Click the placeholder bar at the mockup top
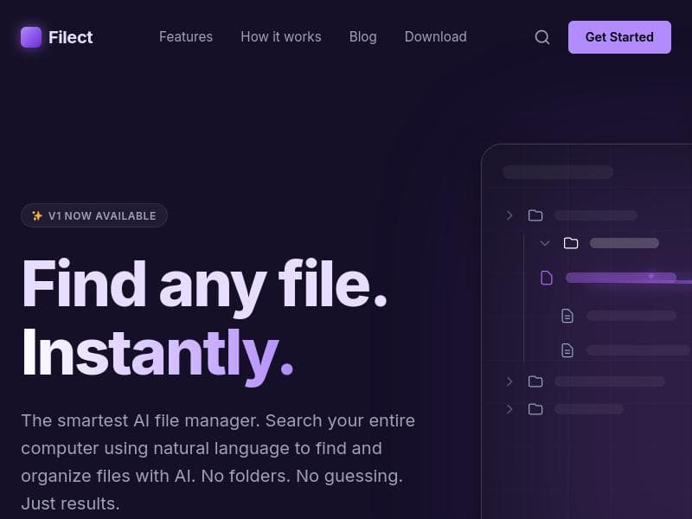The image size is (692, 519). click(x=558, y=172)
